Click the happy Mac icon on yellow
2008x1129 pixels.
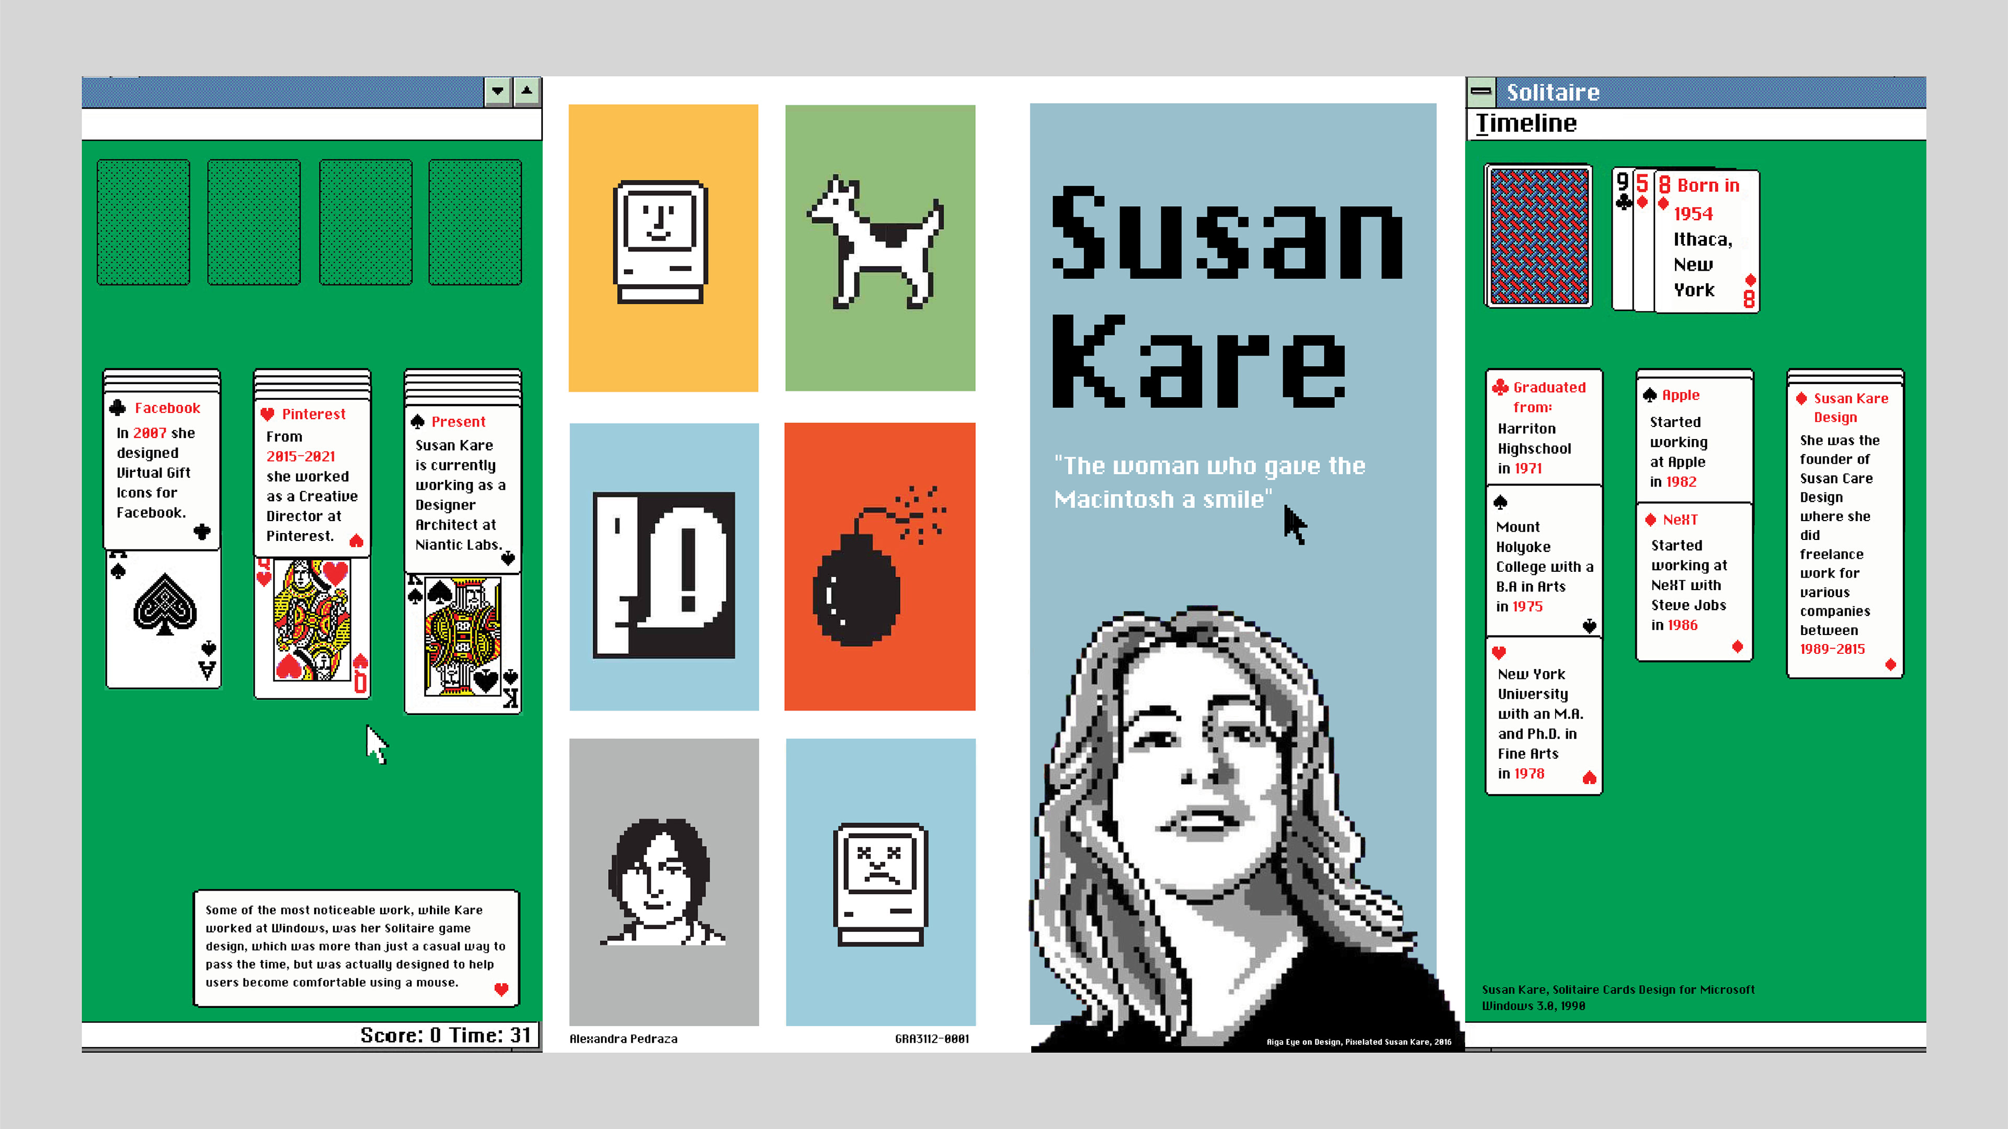click(x=661, y=241)
